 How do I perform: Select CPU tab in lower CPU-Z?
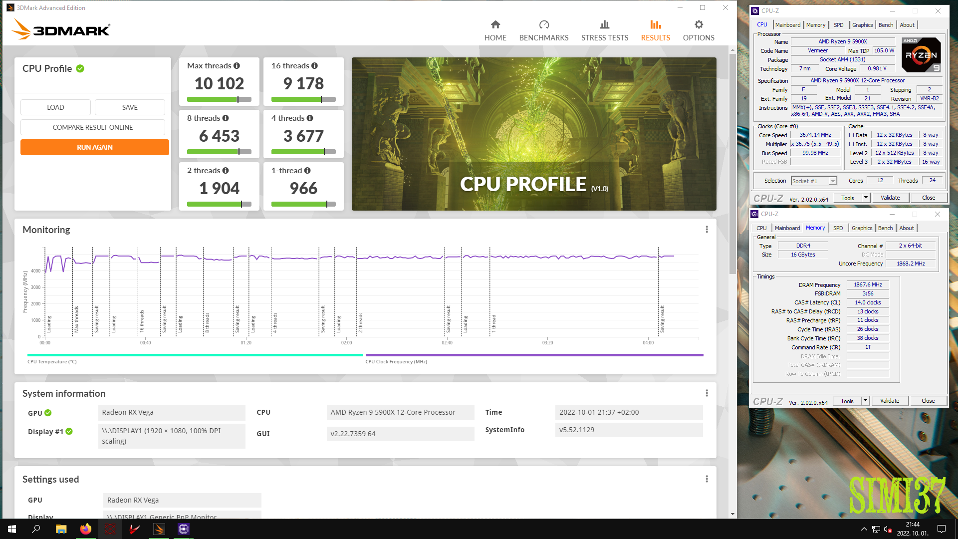pyautogui.click(x=761, y=228)
